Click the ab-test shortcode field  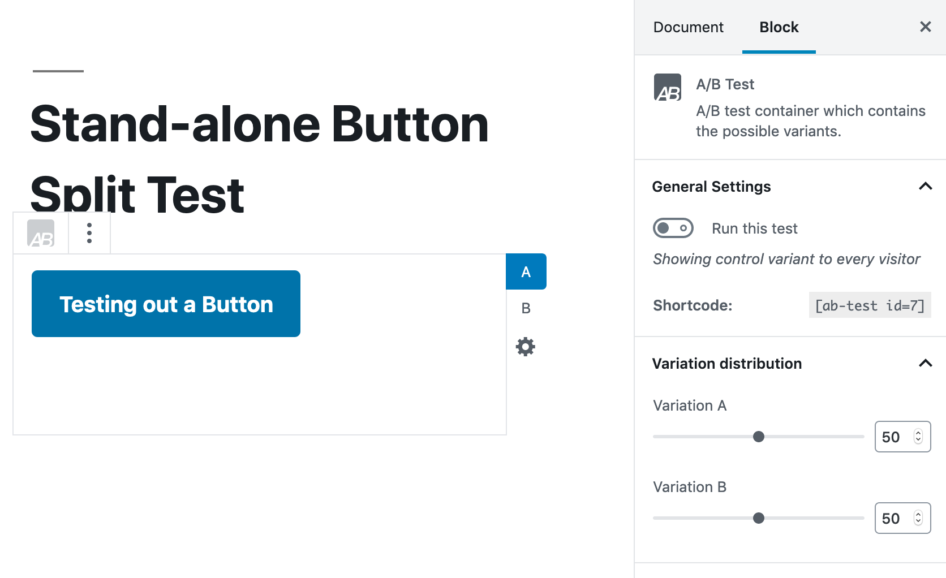tap(870, 305)
